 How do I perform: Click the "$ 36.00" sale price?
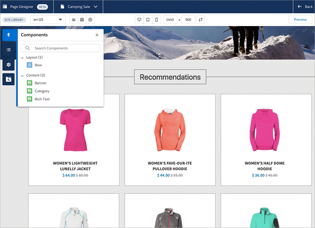[x=258, y=175]
